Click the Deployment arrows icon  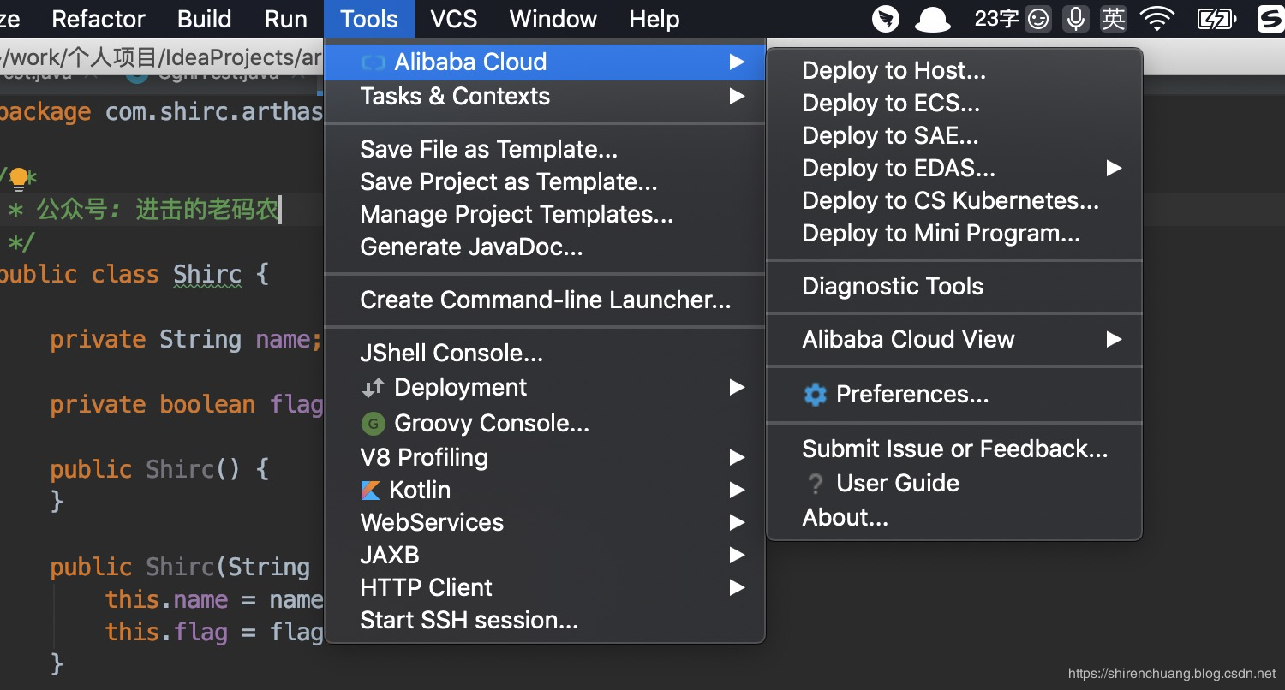(373, 389)
